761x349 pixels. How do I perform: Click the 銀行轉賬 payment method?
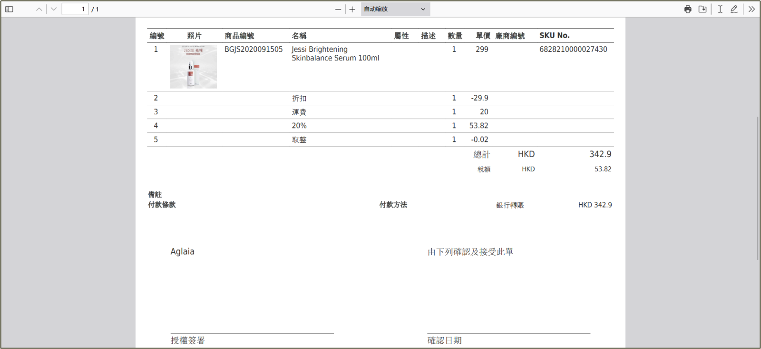pos(510,205)
